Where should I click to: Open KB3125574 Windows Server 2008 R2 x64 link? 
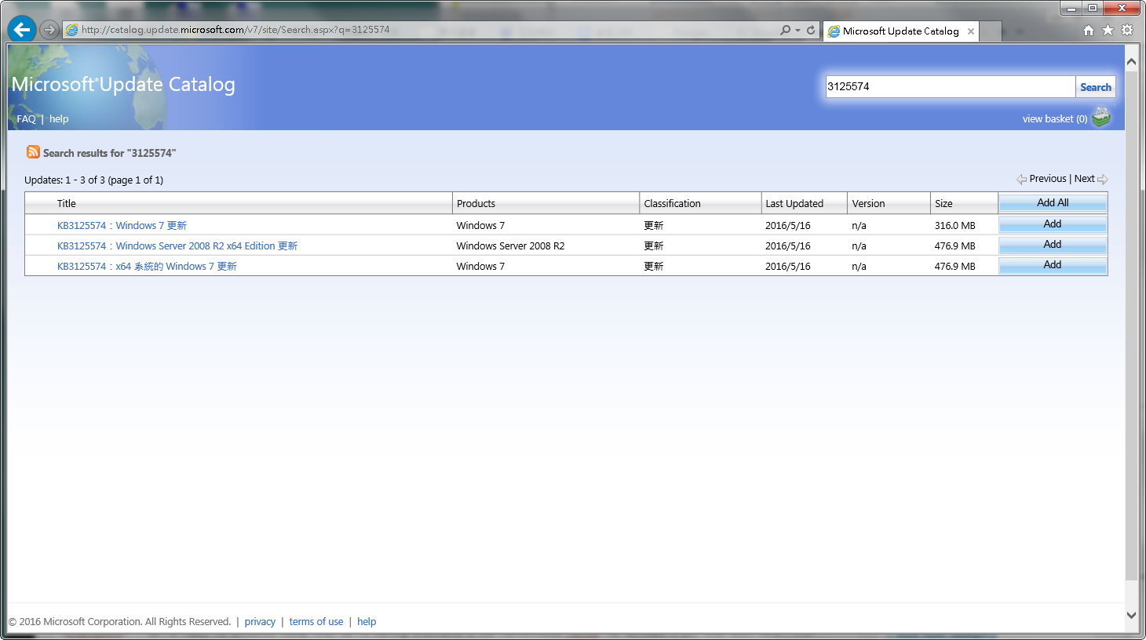[x=177, y=245]
